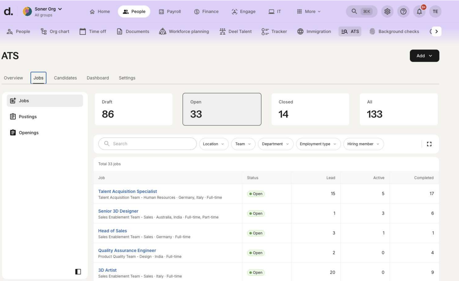The height and width of the screenshot is (281, 459).
Task: Open the TE user profile avatar
Action: (x=435, y=11)
